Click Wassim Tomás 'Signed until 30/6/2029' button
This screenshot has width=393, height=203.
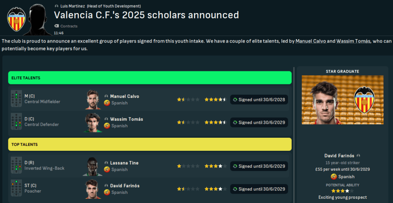click(259, 122)
